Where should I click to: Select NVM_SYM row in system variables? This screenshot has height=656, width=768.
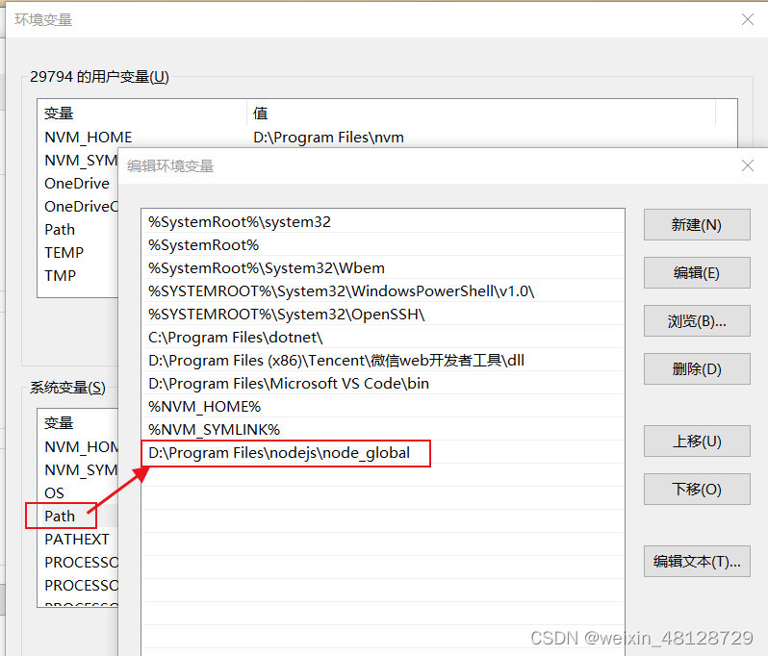coord(81,469)
